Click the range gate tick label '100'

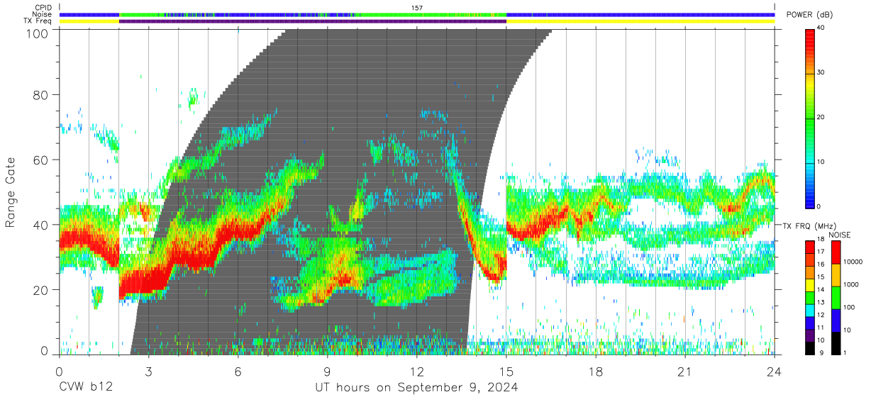38,33
